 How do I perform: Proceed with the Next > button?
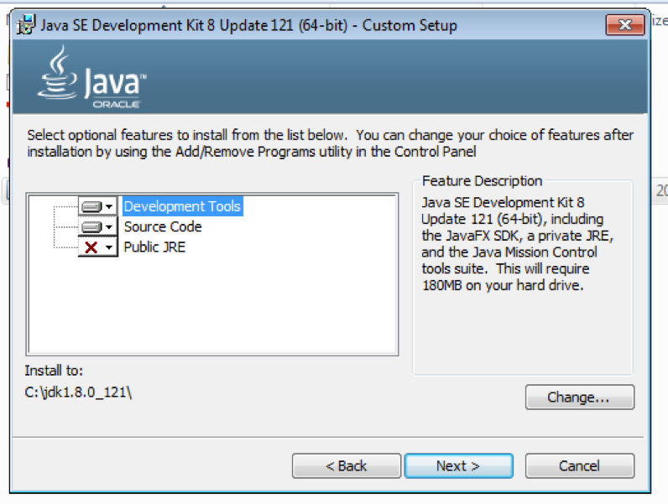[x=458, y=465]
